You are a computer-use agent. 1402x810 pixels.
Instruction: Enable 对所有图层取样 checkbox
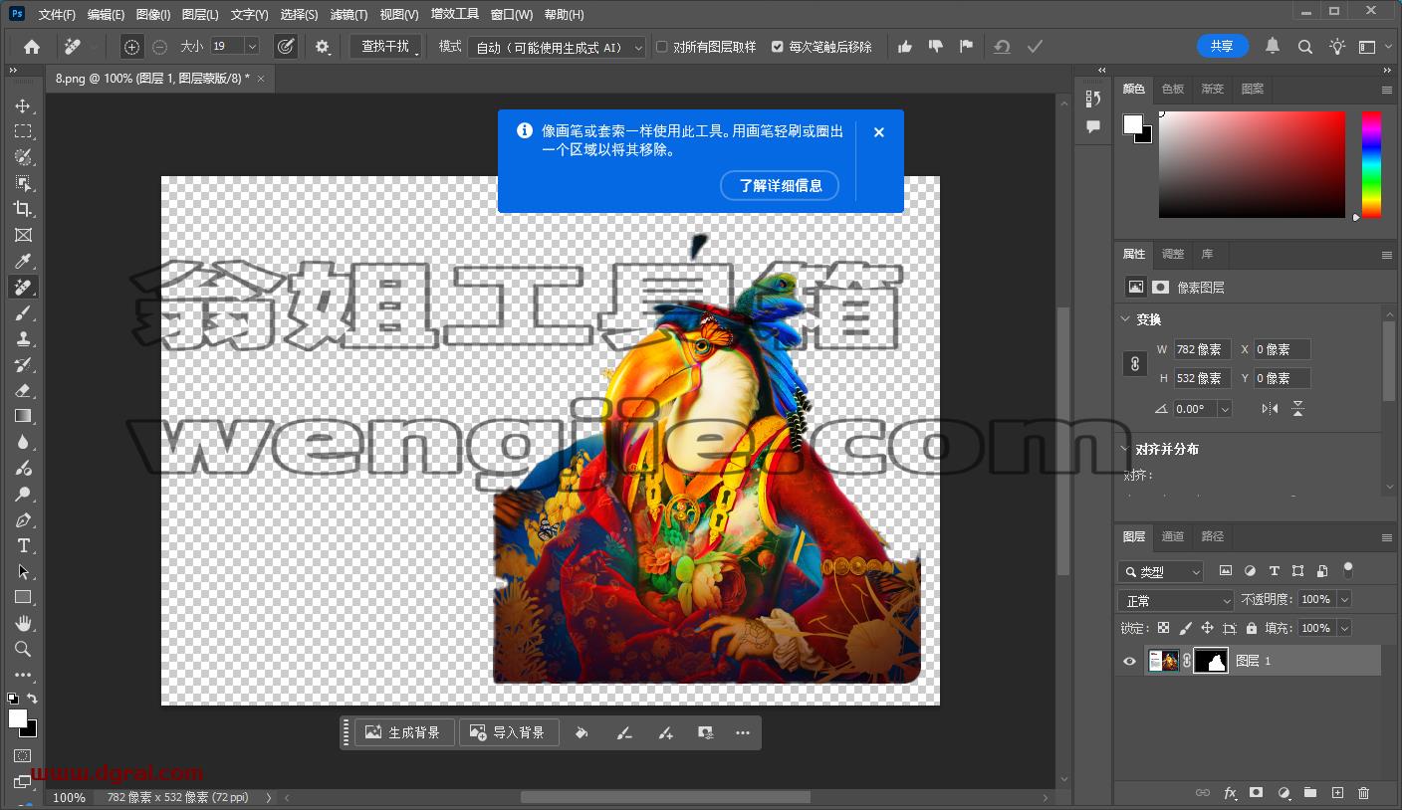[661, 47]
